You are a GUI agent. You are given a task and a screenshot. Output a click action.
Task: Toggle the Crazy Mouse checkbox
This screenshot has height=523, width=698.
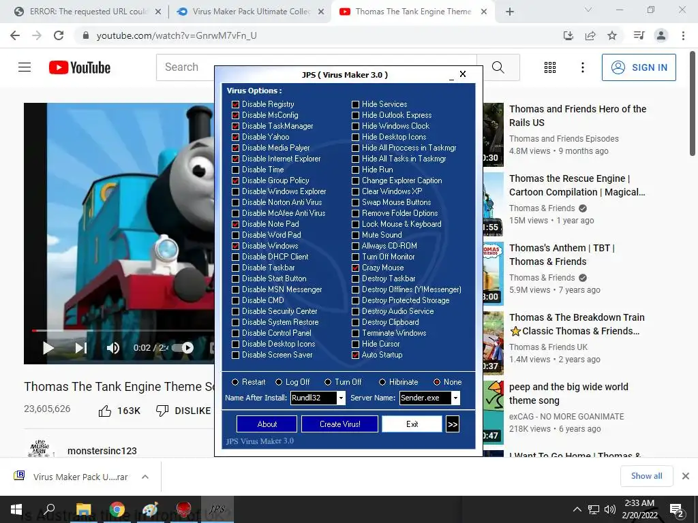tap(355, 268)
